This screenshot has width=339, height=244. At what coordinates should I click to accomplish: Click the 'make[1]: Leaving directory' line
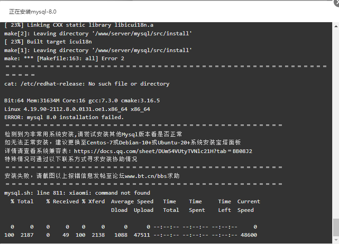pos(98,50)
